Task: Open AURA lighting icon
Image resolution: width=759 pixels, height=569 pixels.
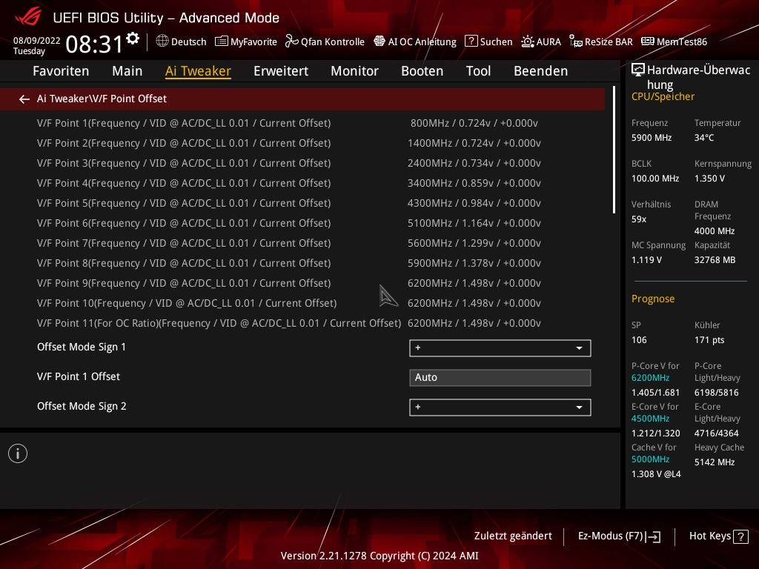Action: [x=527, y=41]
